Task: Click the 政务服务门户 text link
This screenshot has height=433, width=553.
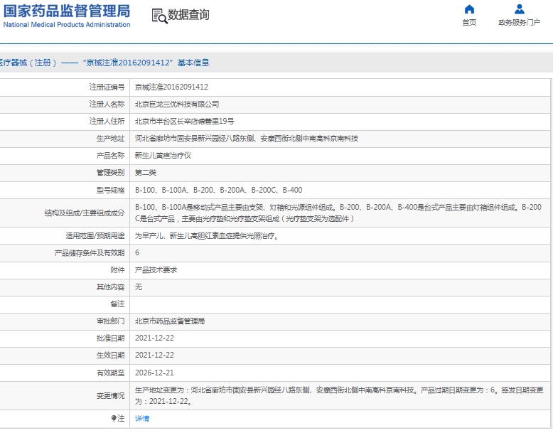Action: click(519, 23)
